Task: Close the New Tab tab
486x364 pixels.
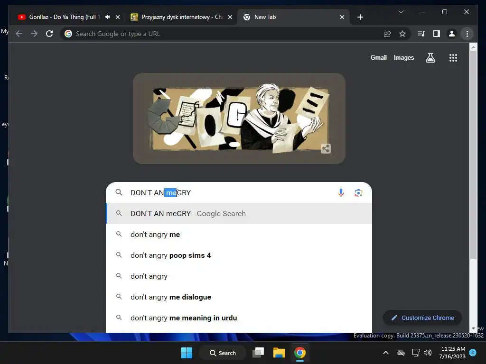Action: [x=342, y=17]
